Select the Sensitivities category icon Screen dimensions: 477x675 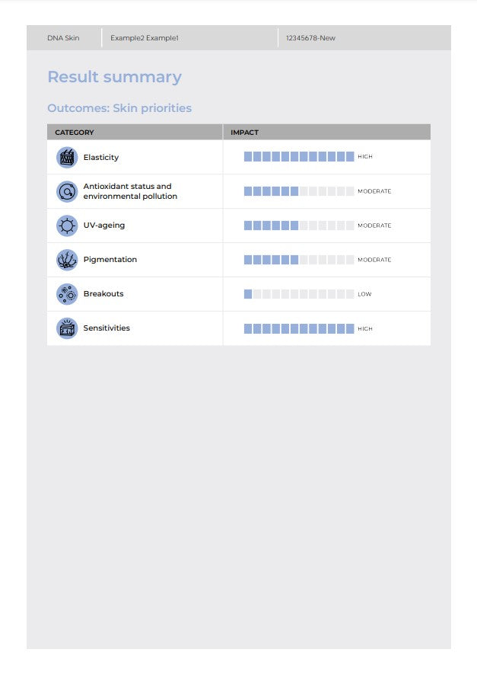[67, 328]
